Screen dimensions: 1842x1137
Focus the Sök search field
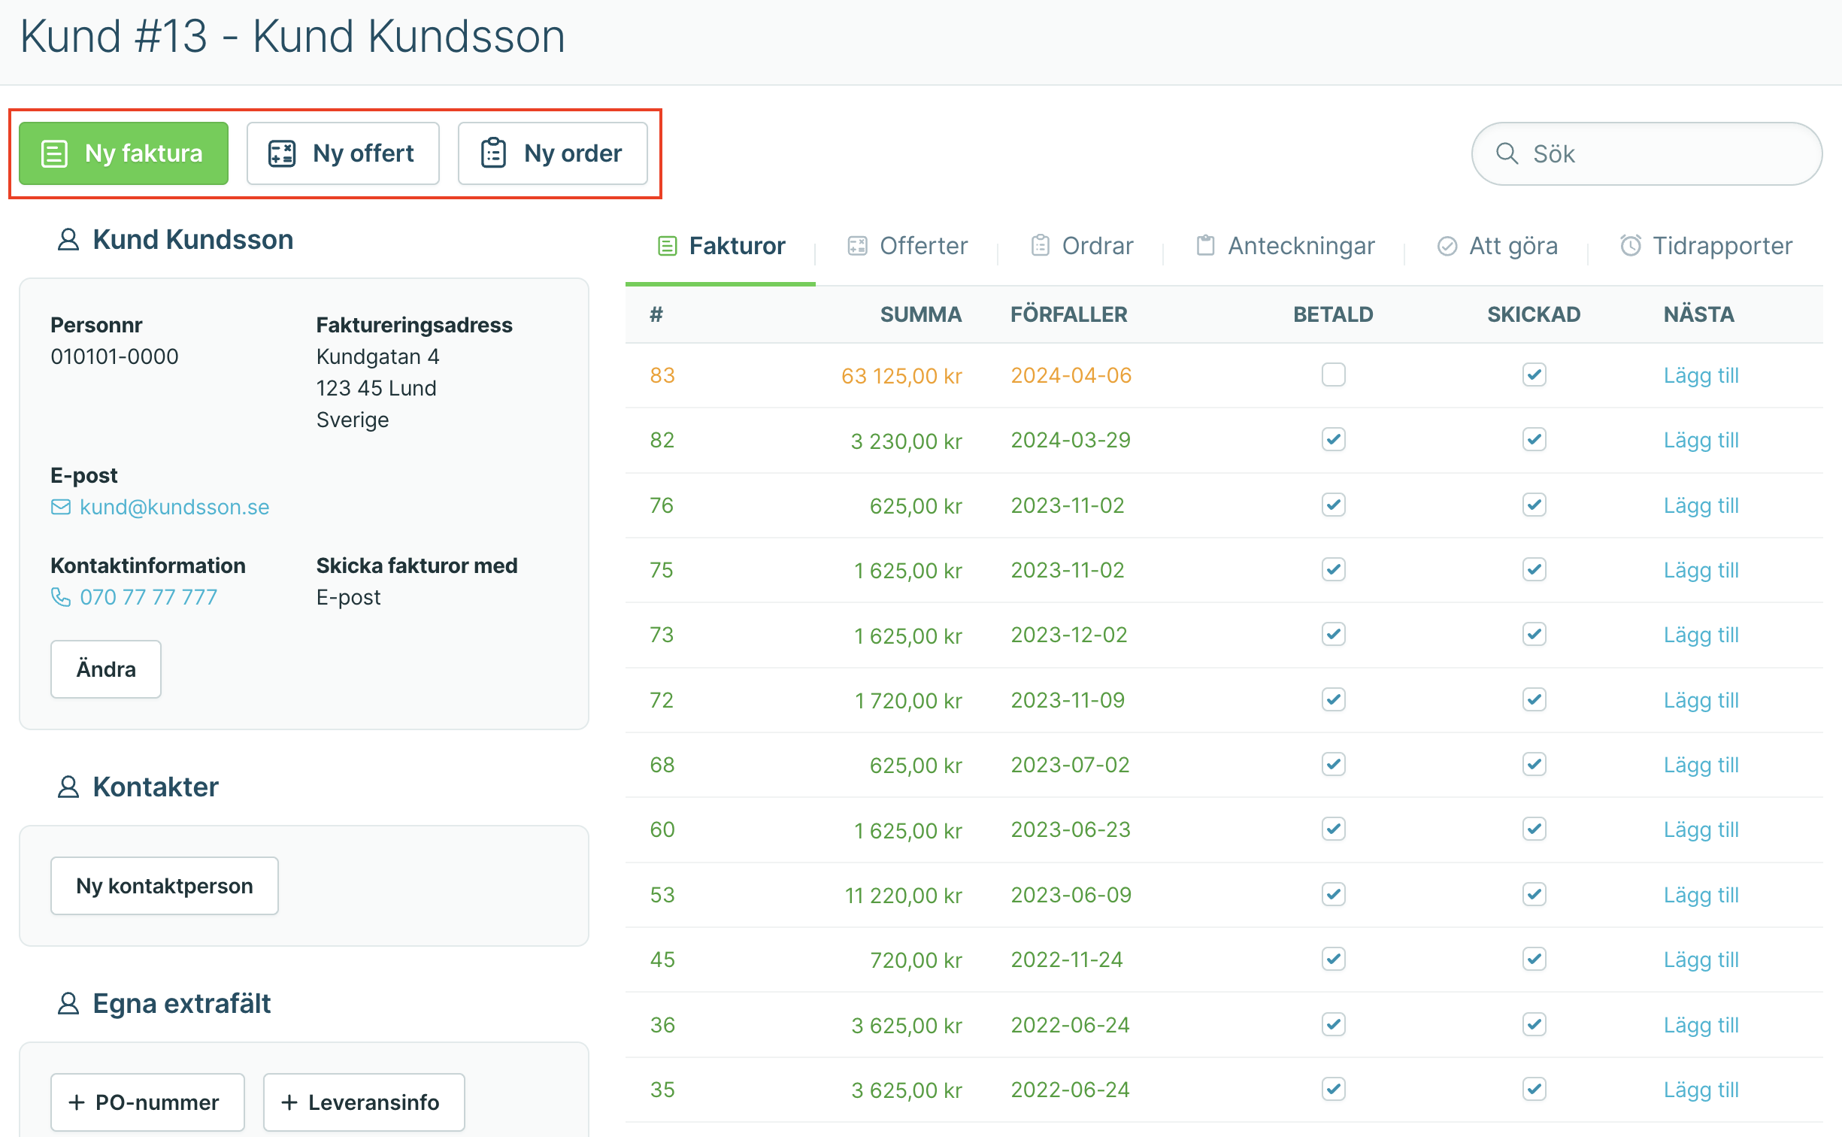(x=1647, y=153)
